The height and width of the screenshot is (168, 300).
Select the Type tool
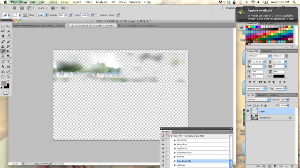tap(8, 62)
